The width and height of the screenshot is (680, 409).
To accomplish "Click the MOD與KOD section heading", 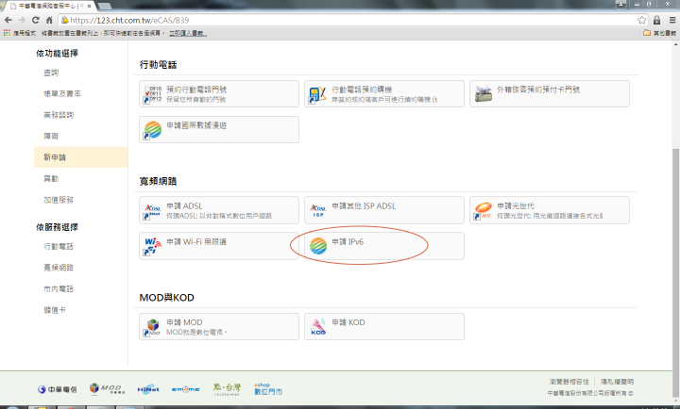I will 166,298.
